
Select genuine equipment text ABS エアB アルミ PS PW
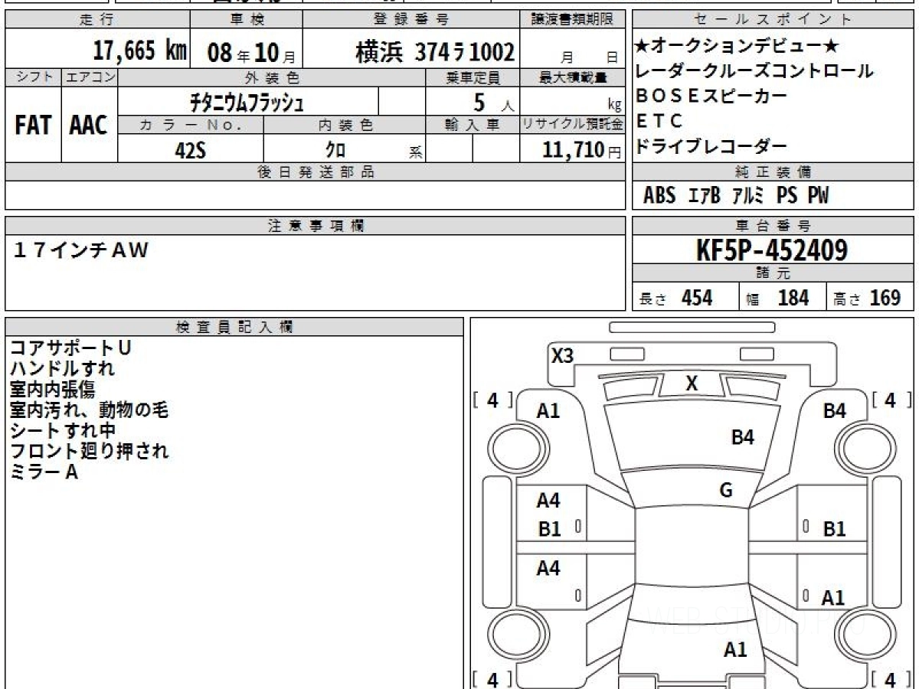[736, 195]
